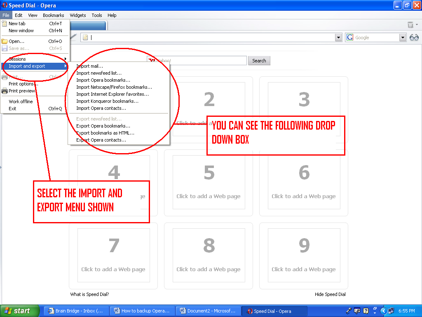Viewport: 422px width, 317px height.
Task: Click Speed Dial slot 9
Action: coord(304,255)
